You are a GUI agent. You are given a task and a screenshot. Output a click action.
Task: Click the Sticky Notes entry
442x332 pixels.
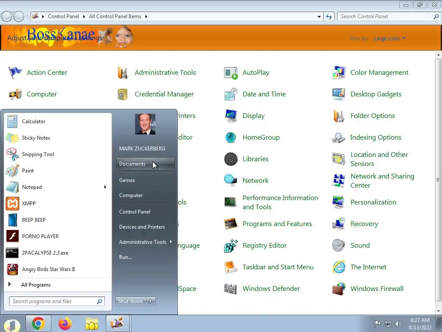tap(58, 138)
